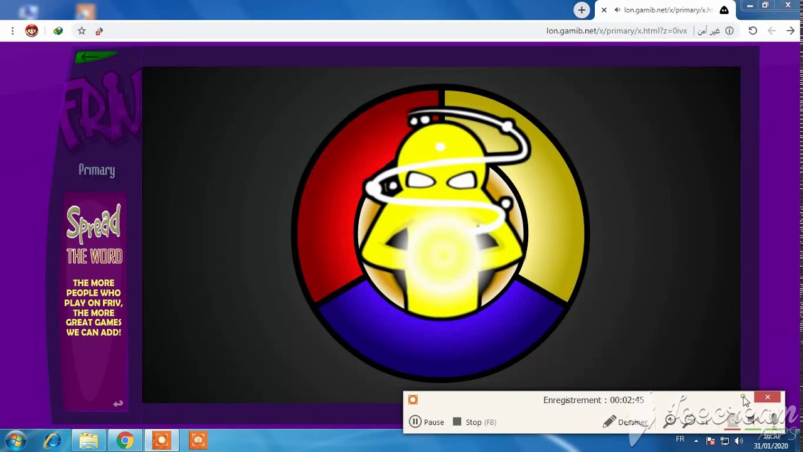Click the Chrome arrow button at the toolbar's right edge

[x=790, y=31]
